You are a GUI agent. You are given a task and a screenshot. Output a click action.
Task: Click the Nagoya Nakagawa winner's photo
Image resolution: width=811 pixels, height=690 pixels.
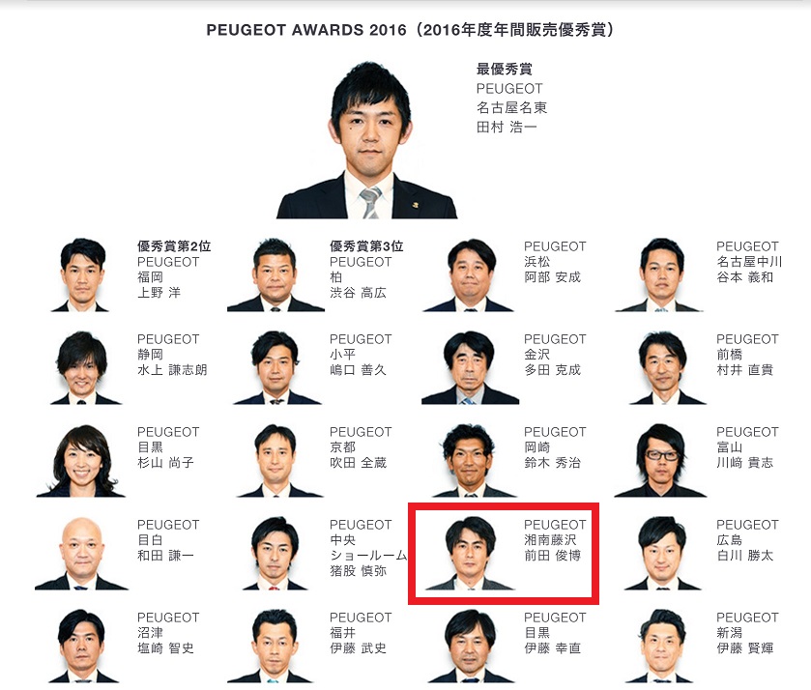(661, 274)
